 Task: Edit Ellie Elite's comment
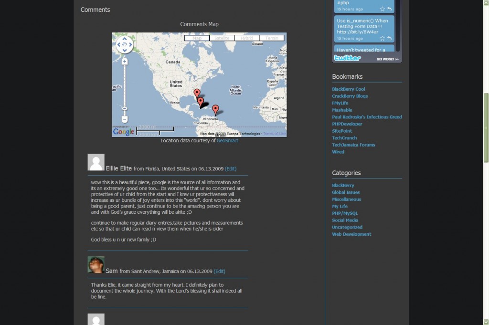click(230, 169)
